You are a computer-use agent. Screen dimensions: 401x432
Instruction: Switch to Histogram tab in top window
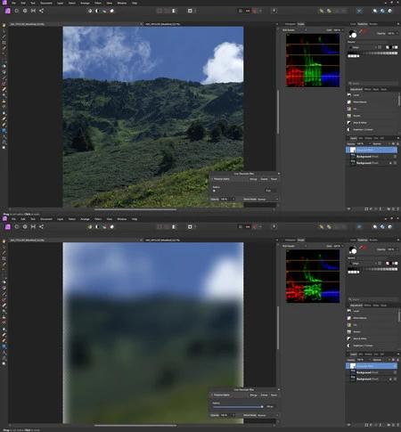click(x=290, y=24)
